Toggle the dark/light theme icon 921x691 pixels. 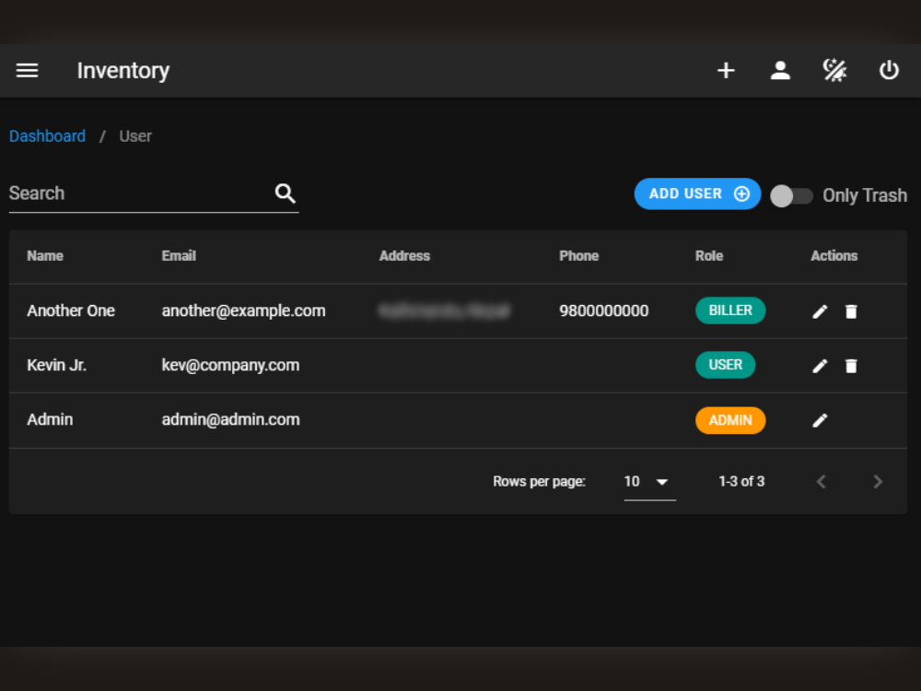[x=834, y=71]
